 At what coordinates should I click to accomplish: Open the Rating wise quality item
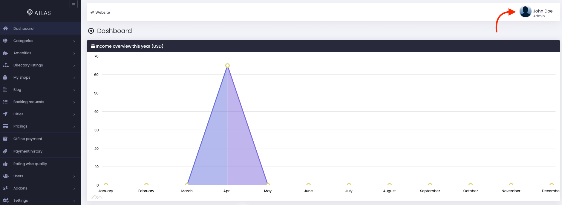tap(40, 164)
